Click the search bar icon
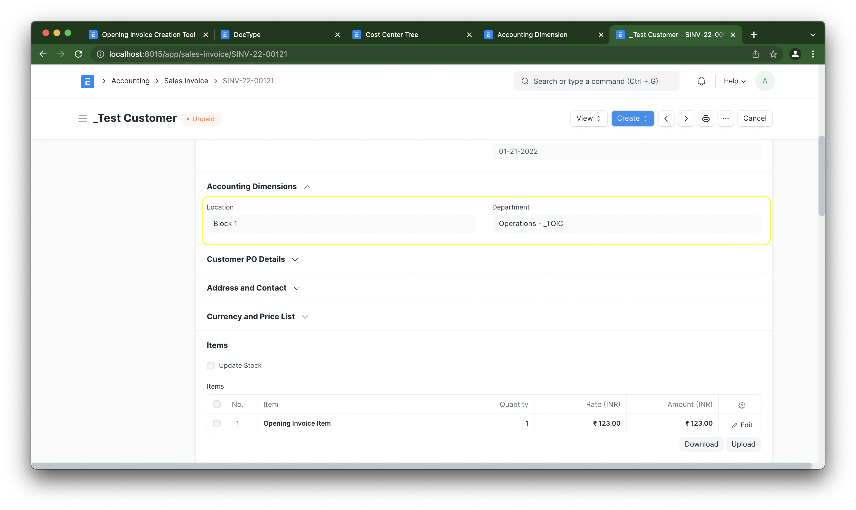The height and width of the screenshot is (510, 856). [525, 81]
